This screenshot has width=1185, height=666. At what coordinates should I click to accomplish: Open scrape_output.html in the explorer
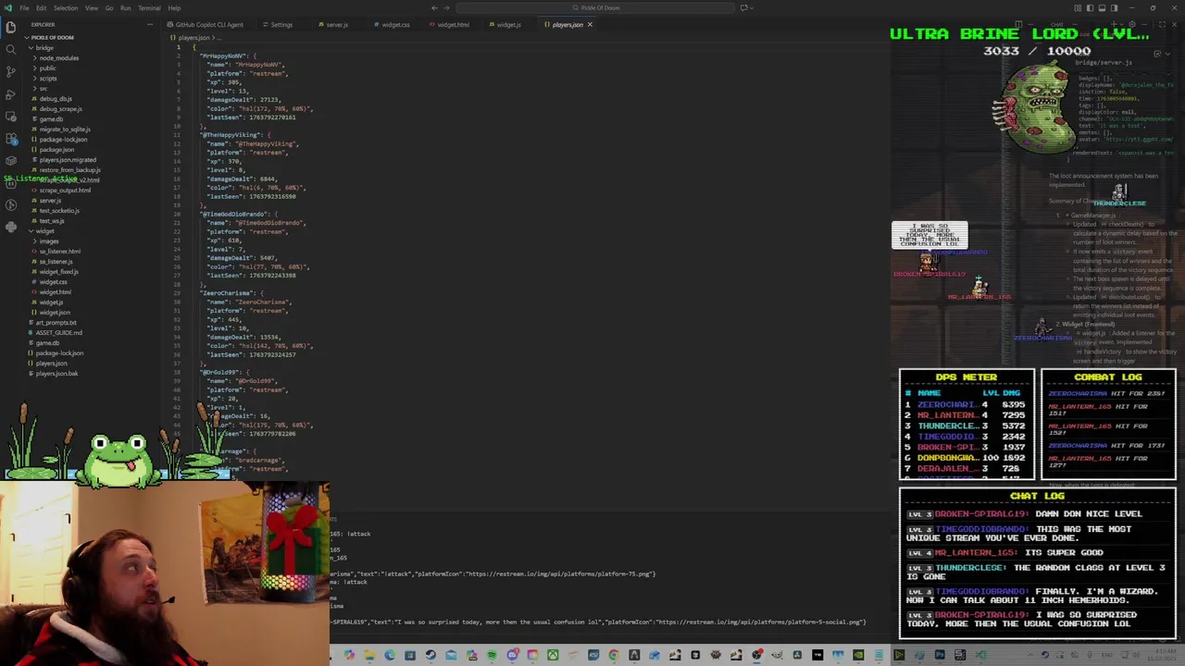(65, 190)
